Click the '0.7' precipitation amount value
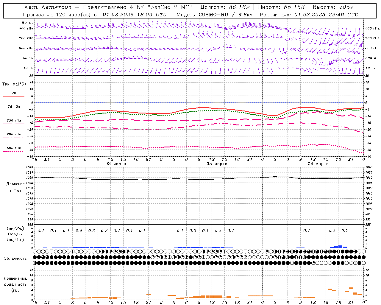The width and height of the screenshot is (381, 305). coord(345,231)
